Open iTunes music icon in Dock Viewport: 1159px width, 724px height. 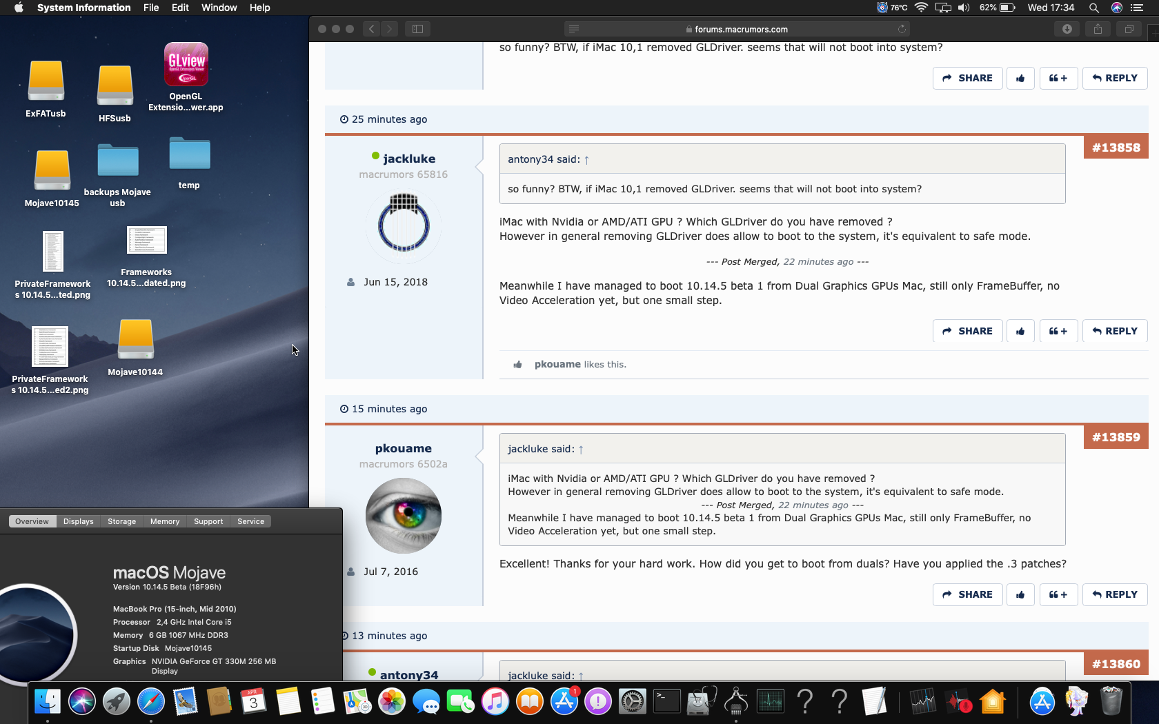(x=495, y=702)
